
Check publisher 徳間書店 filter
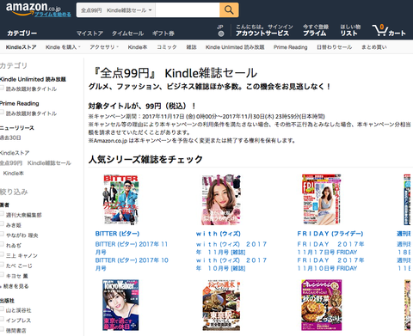point(2,330)
